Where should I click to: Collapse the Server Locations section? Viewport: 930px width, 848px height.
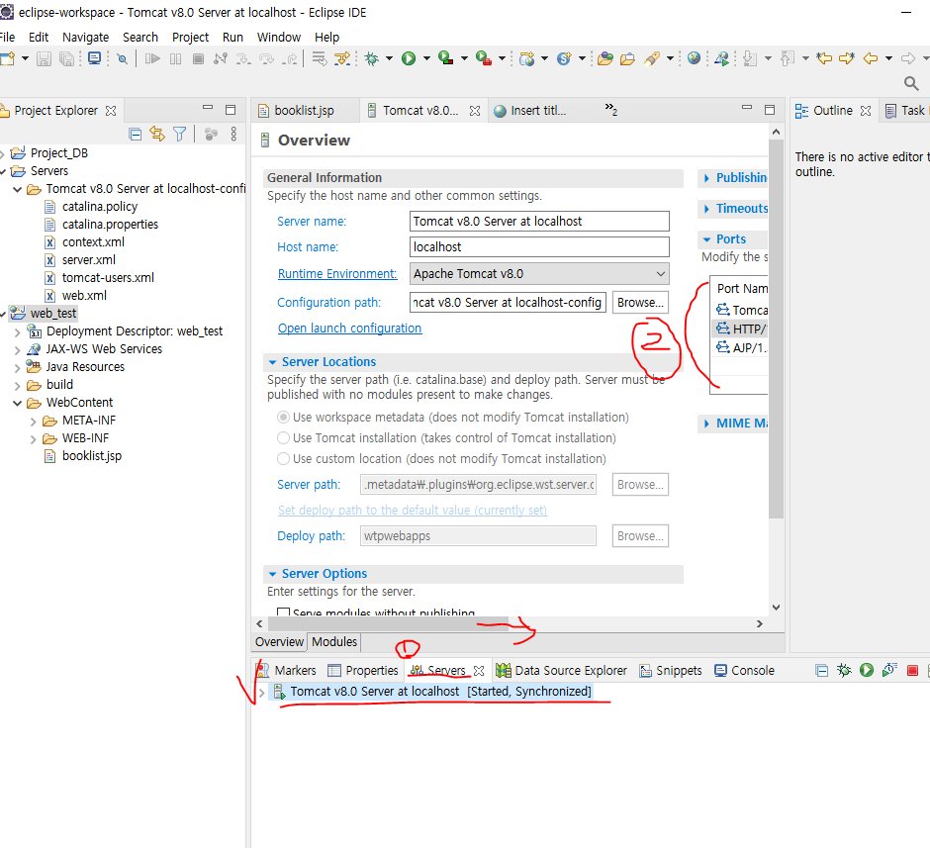tap(272, 362)
